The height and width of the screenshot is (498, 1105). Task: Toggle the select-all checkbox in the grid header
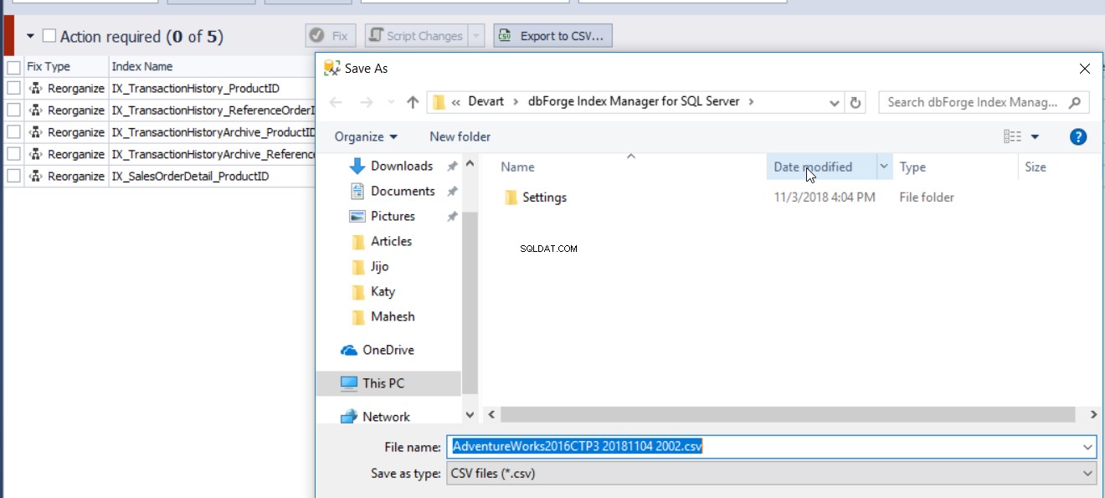13,67
